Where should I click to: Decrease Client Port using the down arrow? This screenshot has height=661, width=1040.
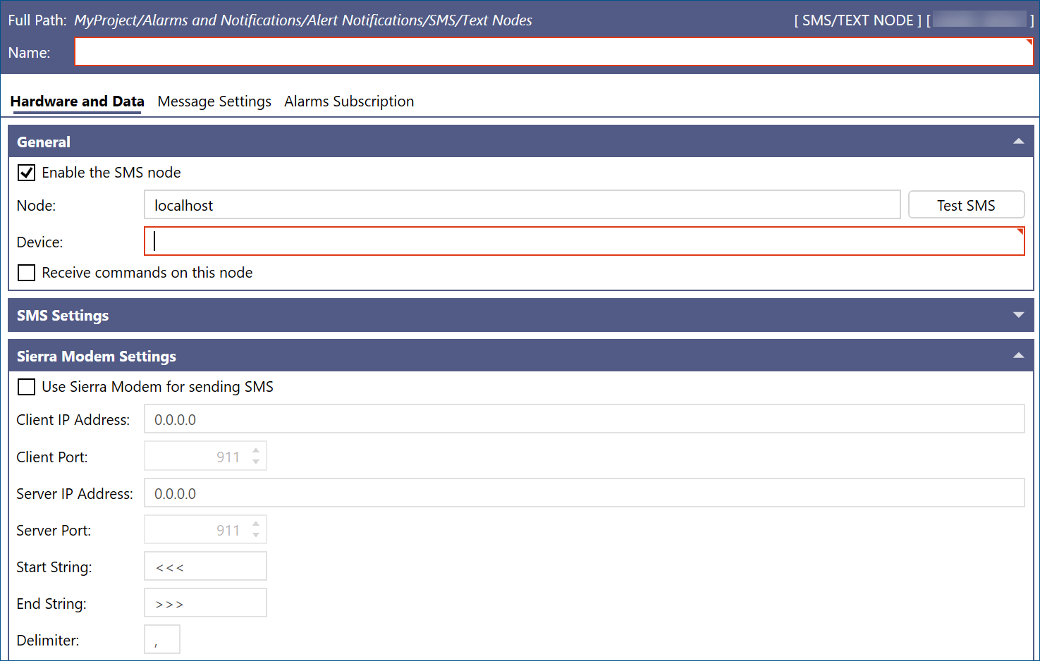pyautogui.click(x=256, y=462)
